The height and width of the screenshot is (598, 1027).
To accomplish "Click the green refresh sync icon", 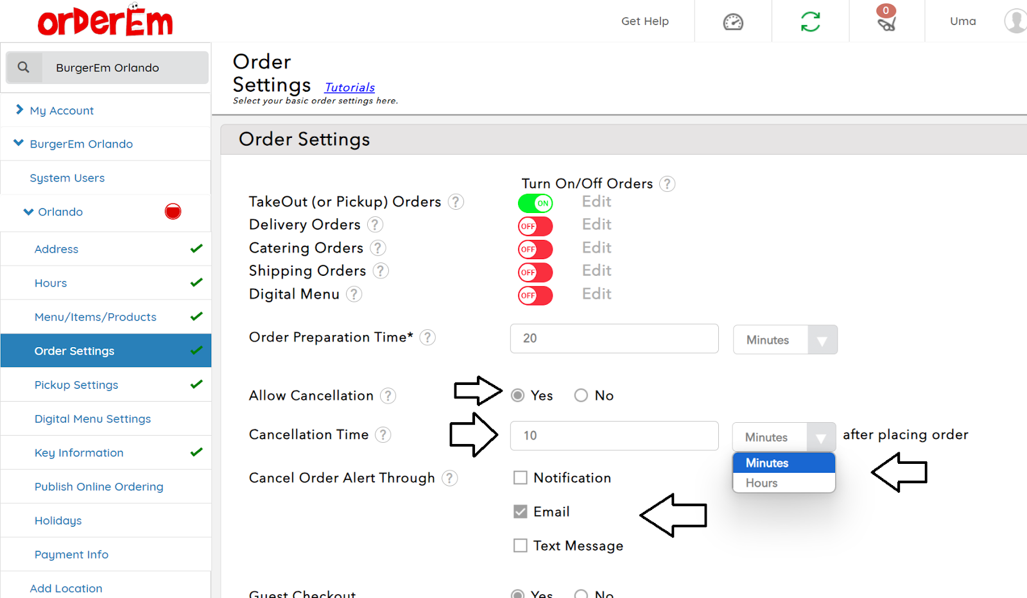I will coord(810,22).
